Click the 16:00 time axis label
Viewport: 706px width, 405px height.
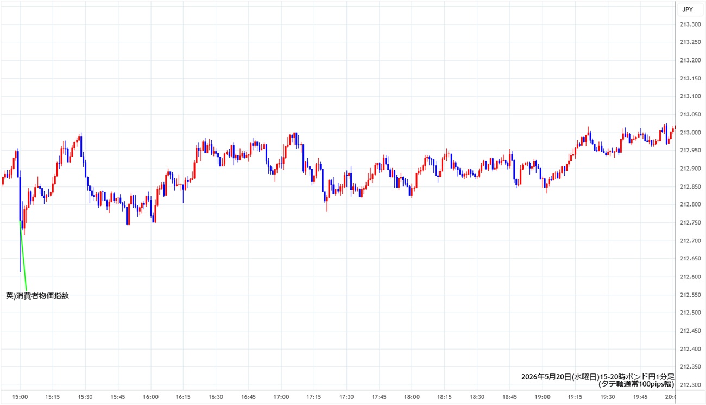tap(150, 397)
